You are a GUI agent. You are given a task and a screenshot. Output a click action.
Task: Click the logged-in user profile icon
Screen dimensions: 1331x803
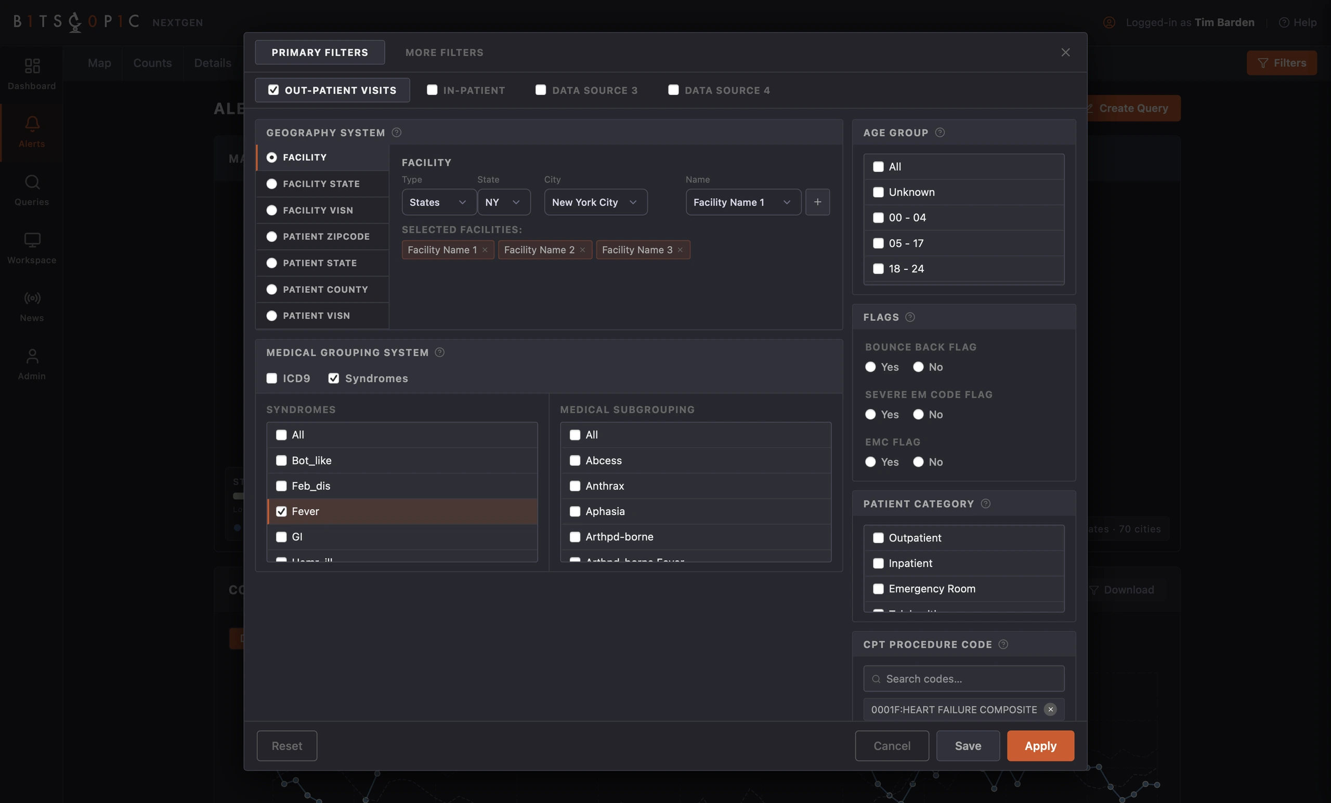1109,22
